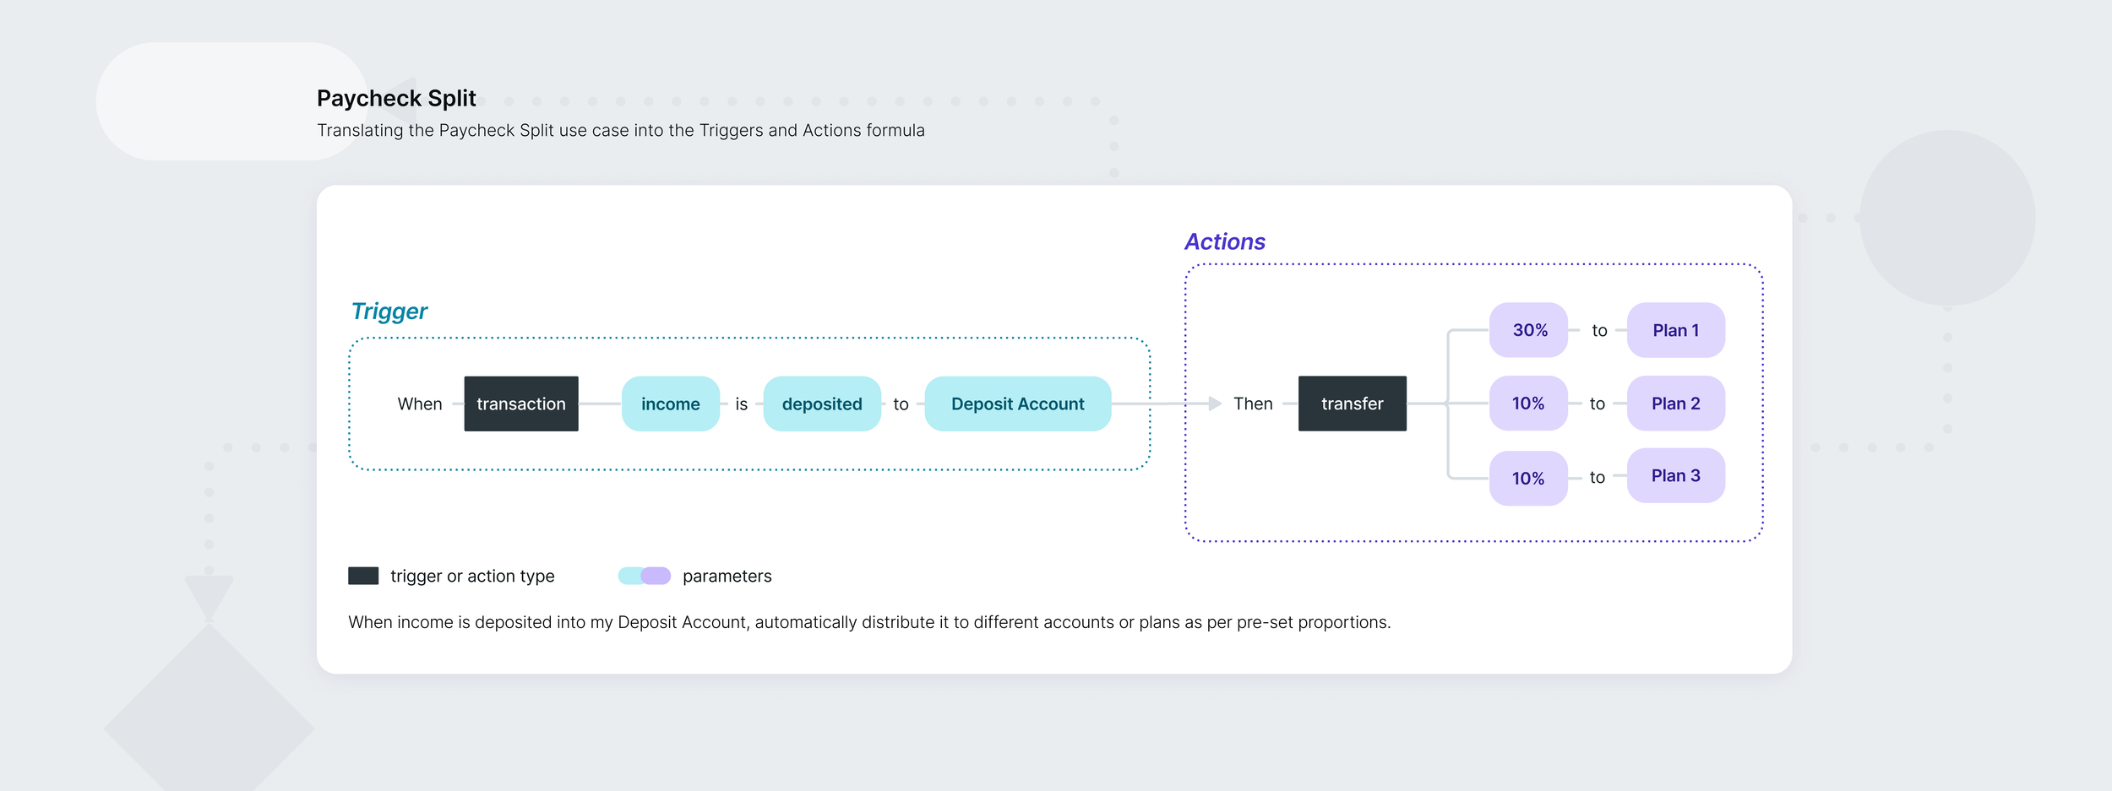
Task: Click the dark 'transfer' action type block
Action: coord(1353,404)
